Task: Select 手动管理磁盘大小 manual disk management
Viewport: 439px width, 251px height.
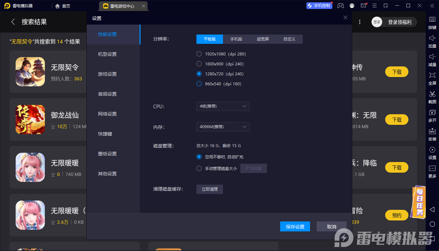Action: pos(199,168)
